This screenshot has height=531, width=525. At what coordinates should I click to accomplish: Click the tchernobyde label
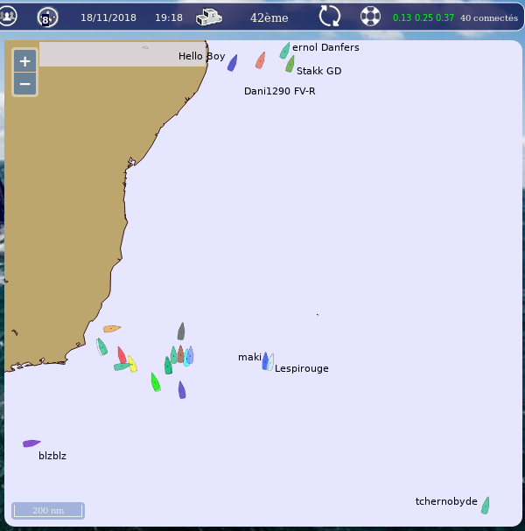446,501
